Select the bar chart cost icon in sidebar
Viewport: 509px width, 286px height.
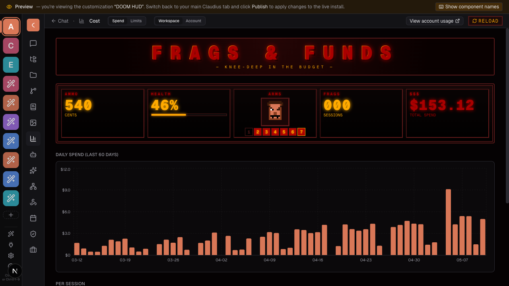(33, 139)
